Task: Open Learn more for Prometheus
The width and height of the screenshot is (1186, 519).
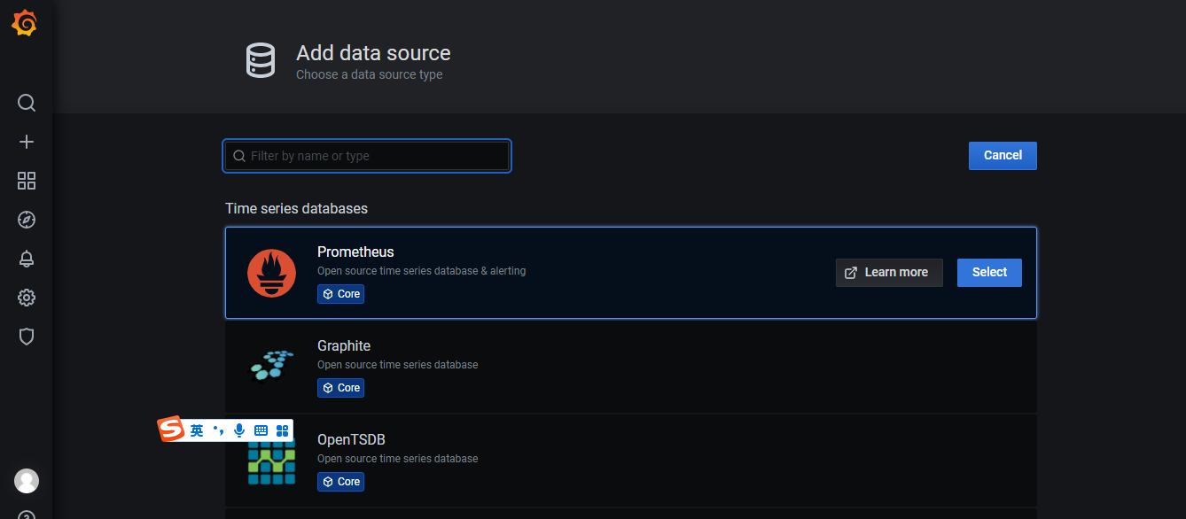Action: (889, 272)
